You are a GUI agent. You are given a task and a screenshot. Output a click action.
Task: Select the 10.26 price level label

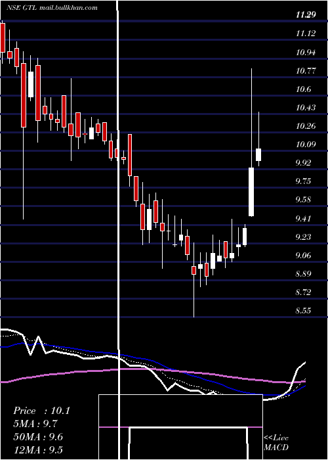[306, 126]
